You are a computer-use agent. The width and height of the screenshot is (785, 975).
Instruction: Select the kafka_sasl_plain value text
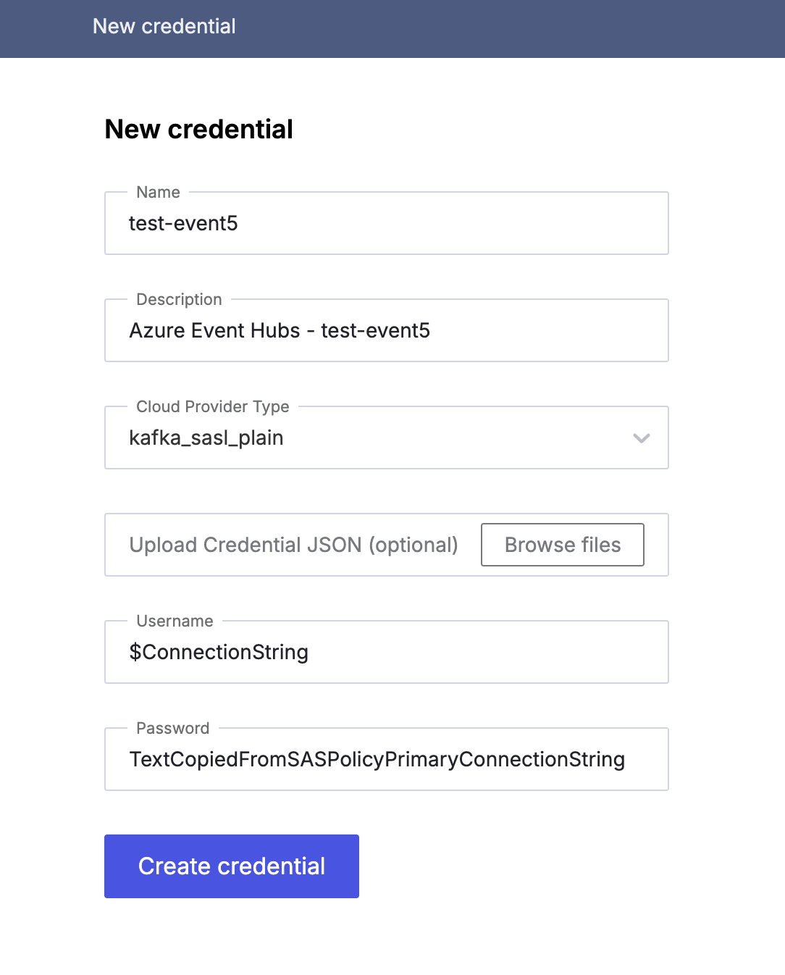(x=206, y=438)
